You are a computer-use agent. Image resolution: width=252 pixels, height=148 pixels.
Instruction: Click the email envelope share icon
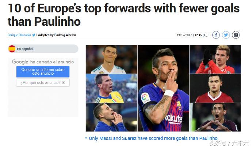click(236, 35)
